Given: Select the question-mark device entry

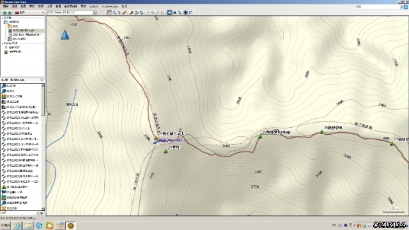Looking at the screenshot, I should tap(13, 47).
